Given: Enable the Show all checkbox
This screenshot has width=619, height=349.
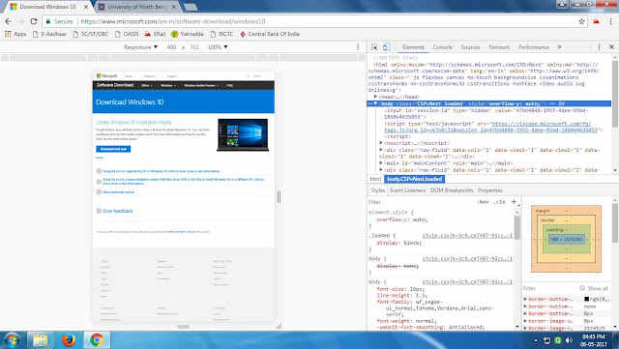Looking at the screenshot, I should pos(582,288).
